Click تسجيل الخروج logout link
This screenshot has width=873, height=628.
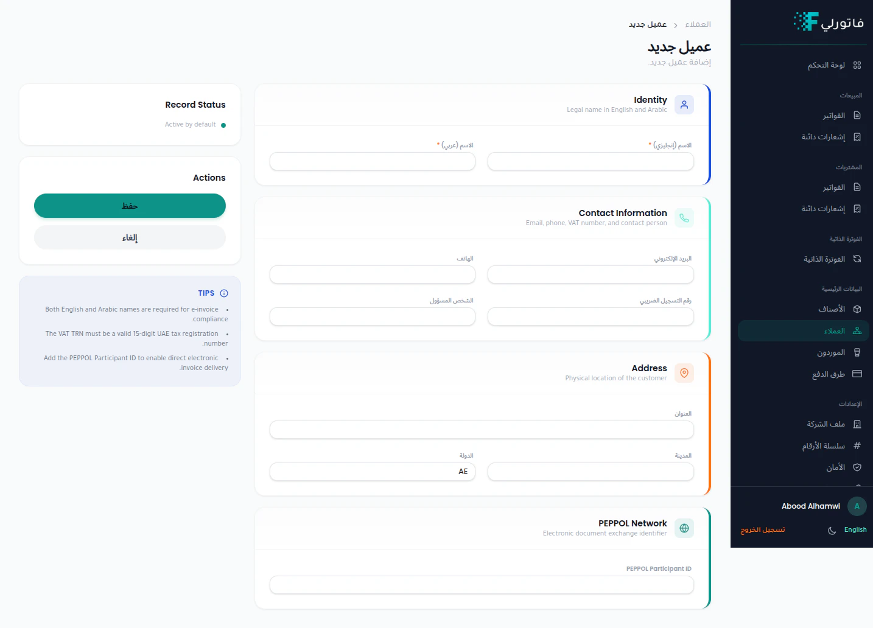[763, 530]
